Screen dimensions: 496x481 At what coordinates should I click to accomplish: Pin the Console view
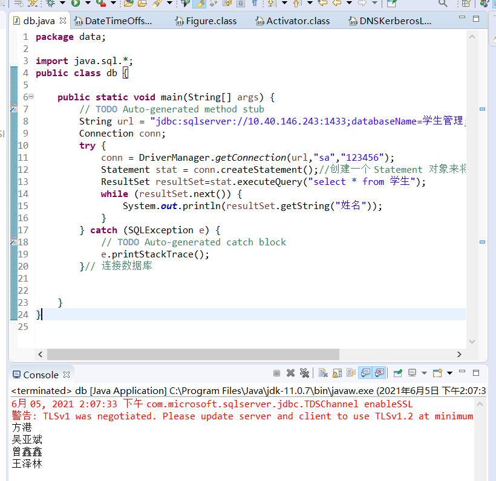396,373
